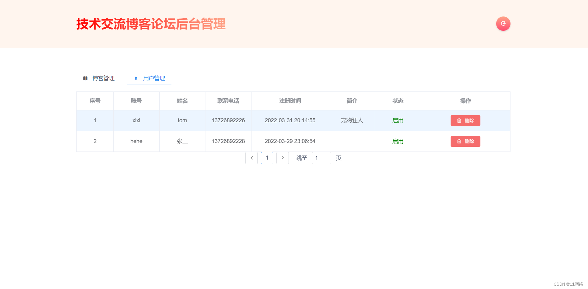Click registration time 2022-03-31 20:14:55
588x289 pixels.
point(290,120)
